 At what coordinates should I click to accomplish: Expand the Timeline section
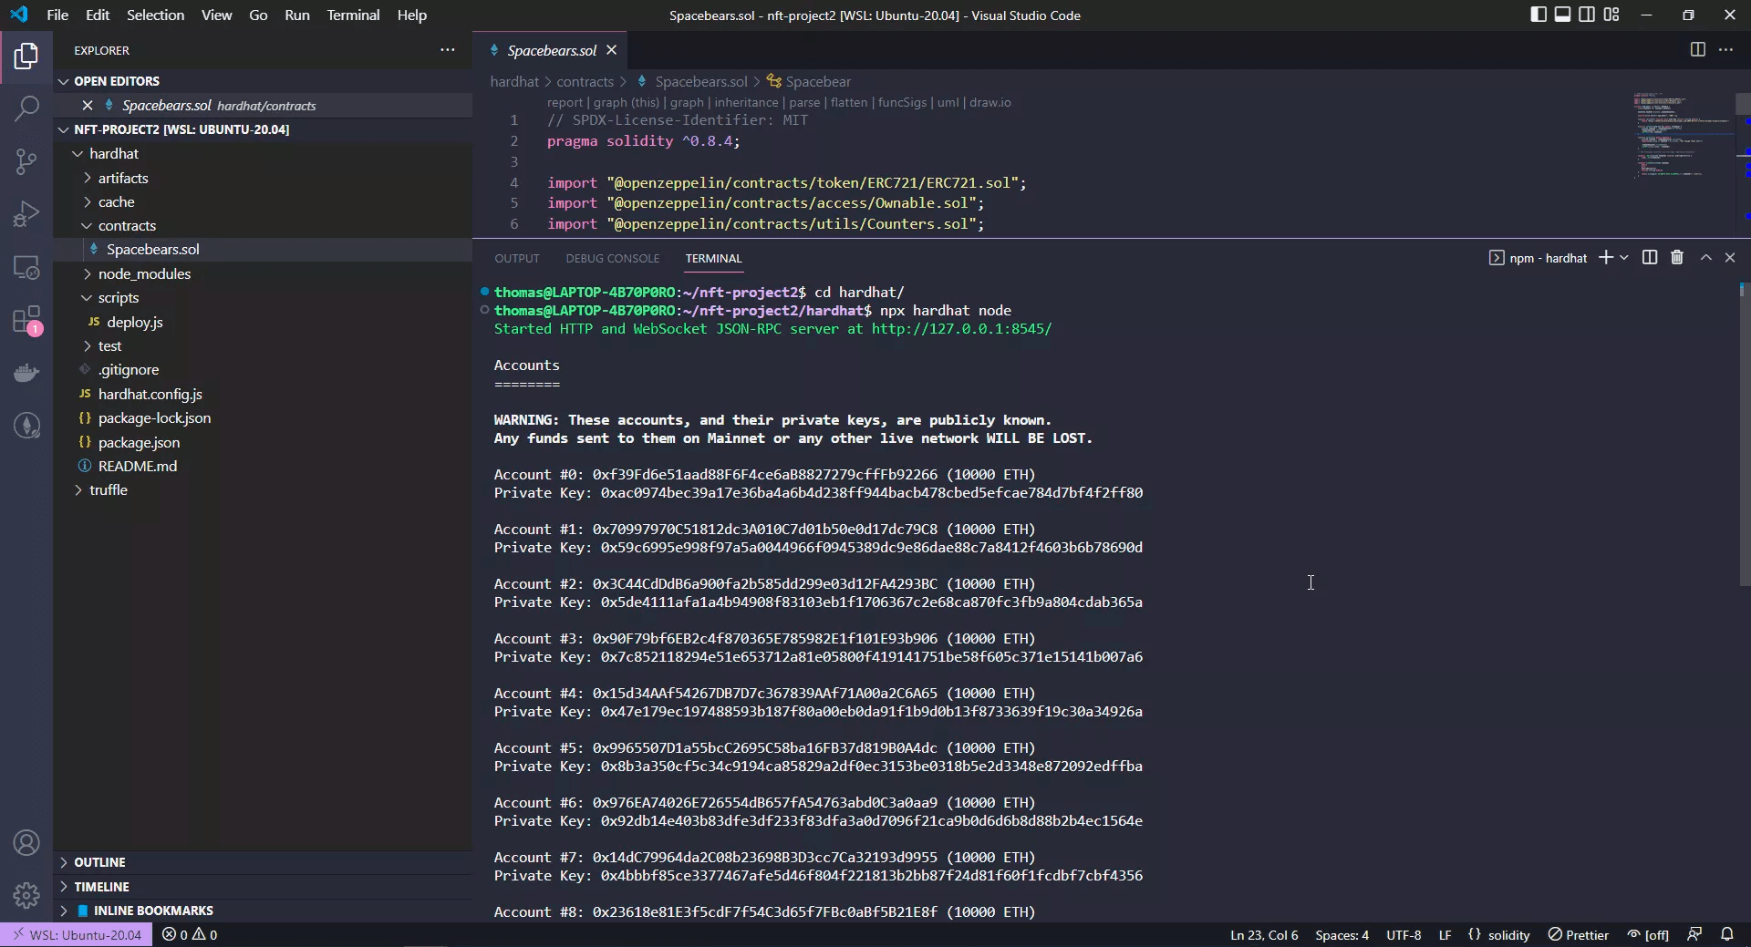pos(63,887)
